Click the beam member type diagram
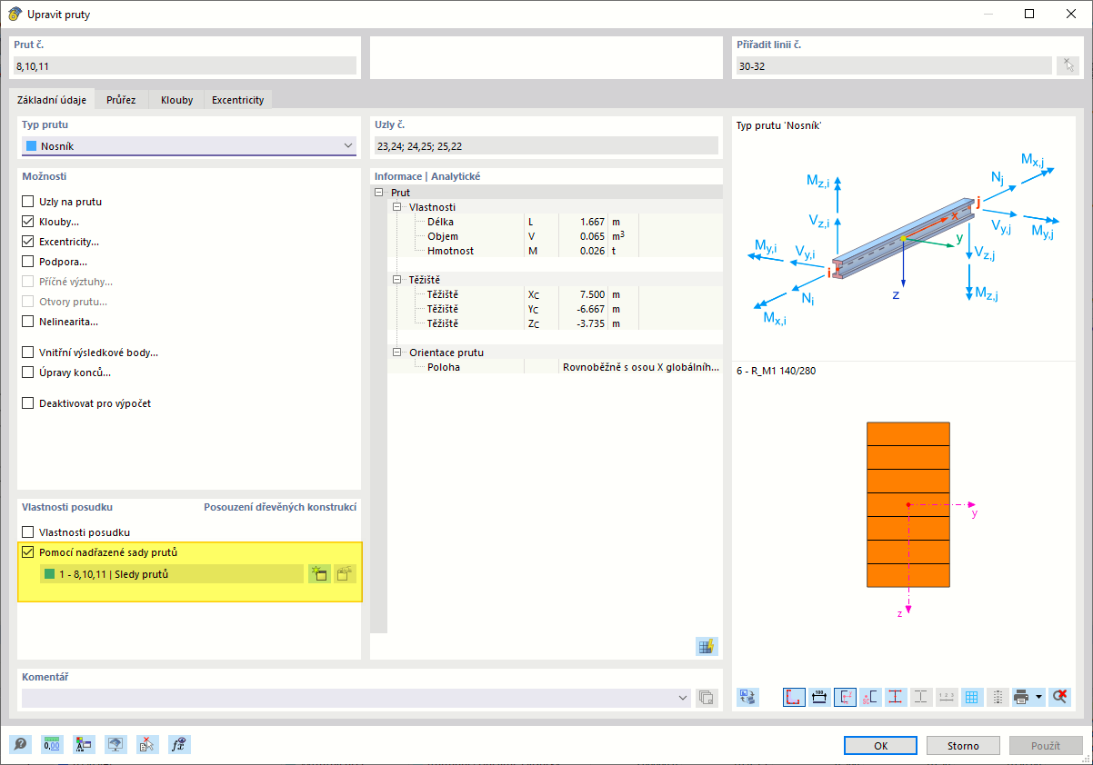The image size is (1093, 765). (x=904, y=238)
